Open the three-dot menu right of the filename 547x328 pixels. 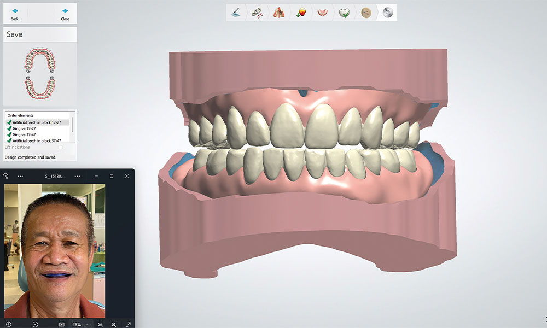[x=77, y=176]
